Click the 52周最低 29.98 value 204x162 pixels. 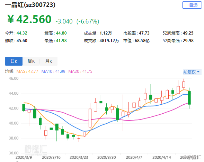(178, 41)
